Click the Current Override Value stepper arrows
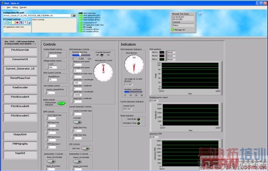The image size is (268, 171). [72, 114]
